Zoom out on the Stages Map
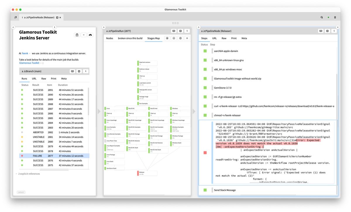The height and width of the screenshot is (212, 351). pyautogui.click(x=174, y=38)
